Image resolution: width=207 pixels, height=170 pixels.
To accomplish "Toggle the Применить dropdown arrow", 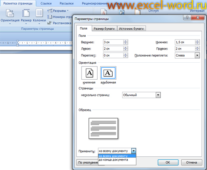I will [134, 151].
